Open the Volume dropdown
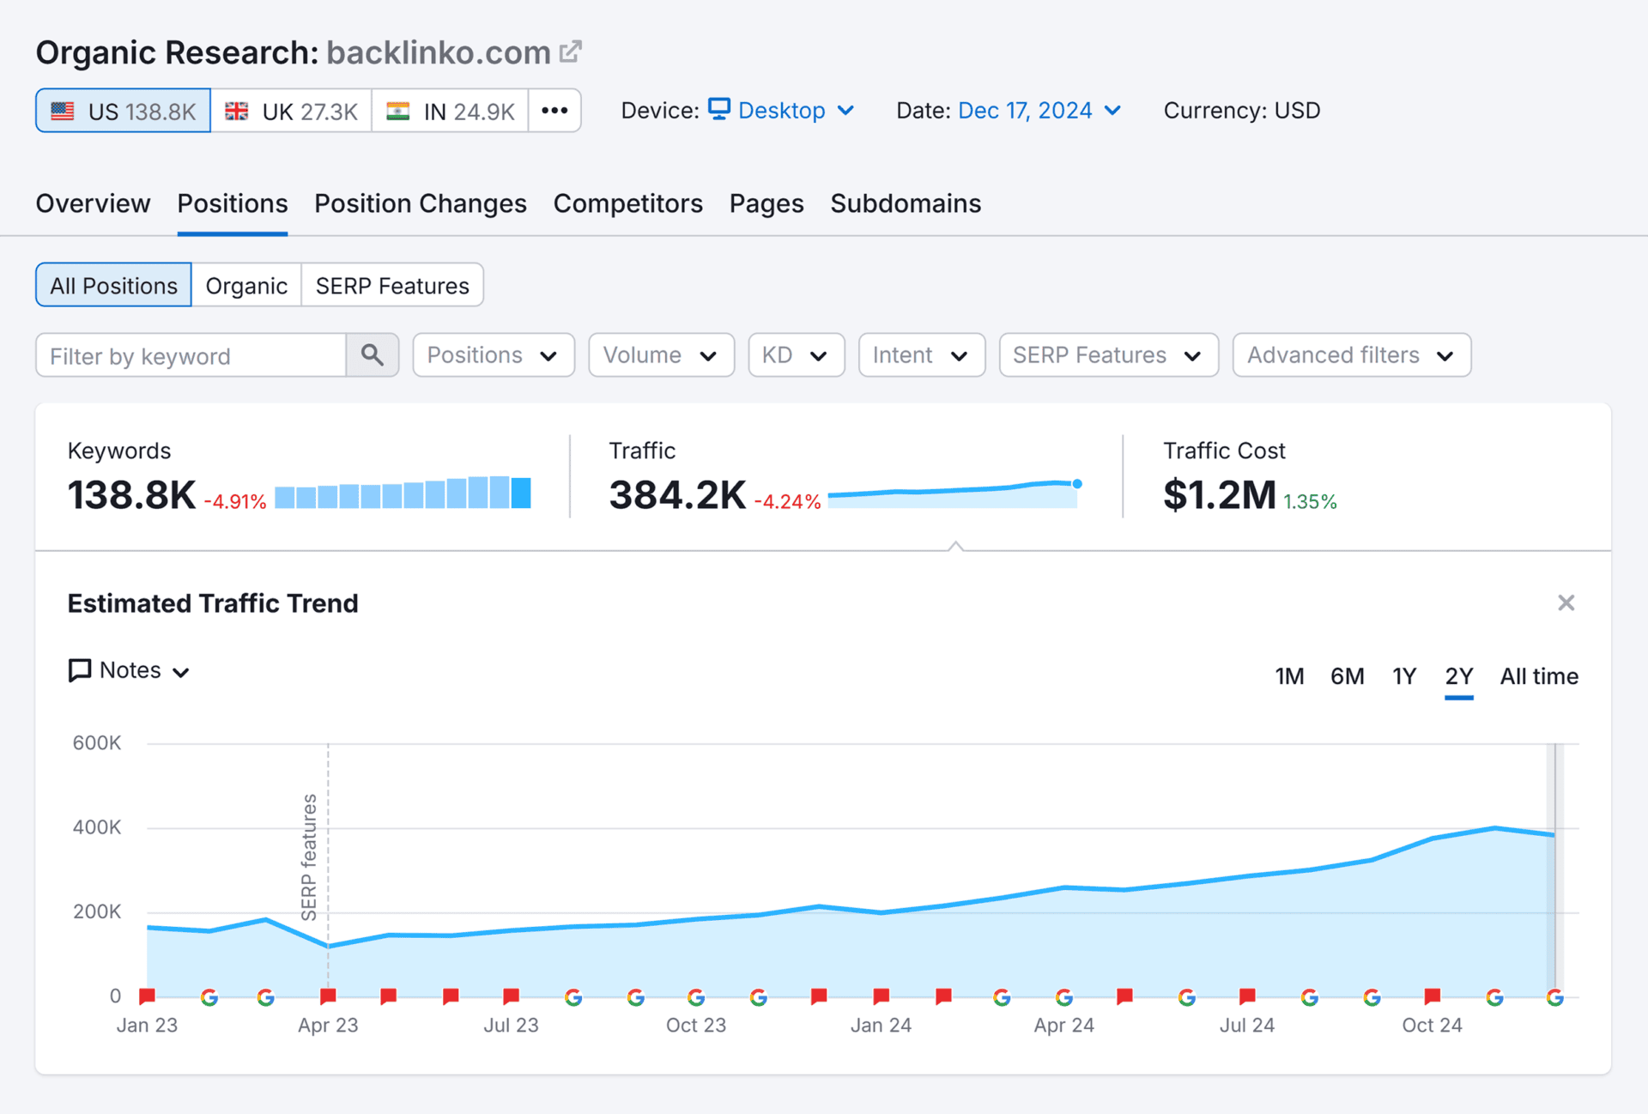Viewport: 1648px width, 1114px height. (x=660, y=354)
